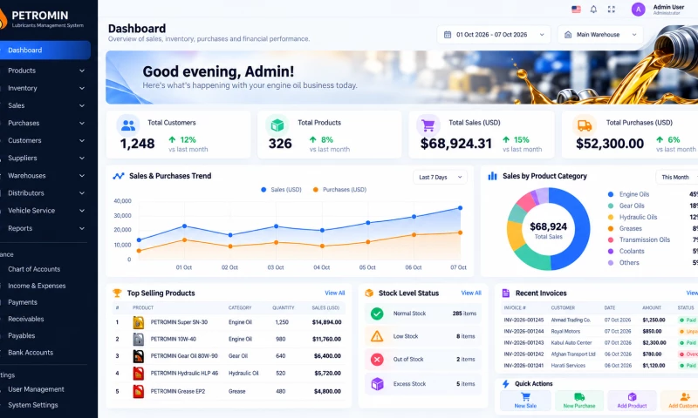Click the Top Selling Products trophy icon
The image size is (698, 418).
(117, 293)
